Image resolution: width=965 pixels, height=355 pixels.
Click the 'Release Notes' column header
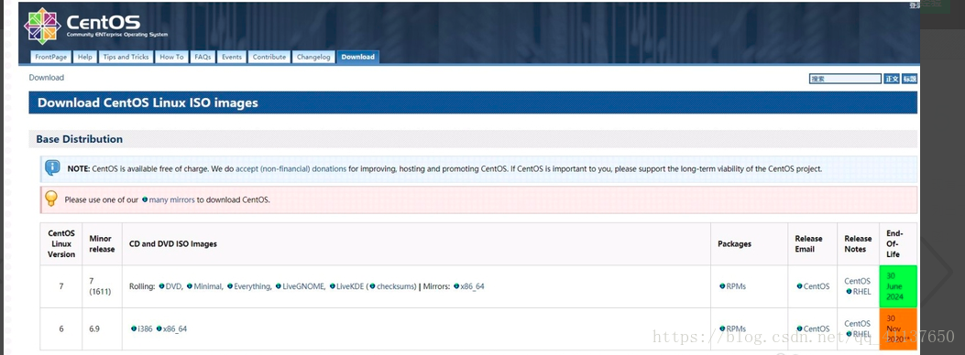858,243
